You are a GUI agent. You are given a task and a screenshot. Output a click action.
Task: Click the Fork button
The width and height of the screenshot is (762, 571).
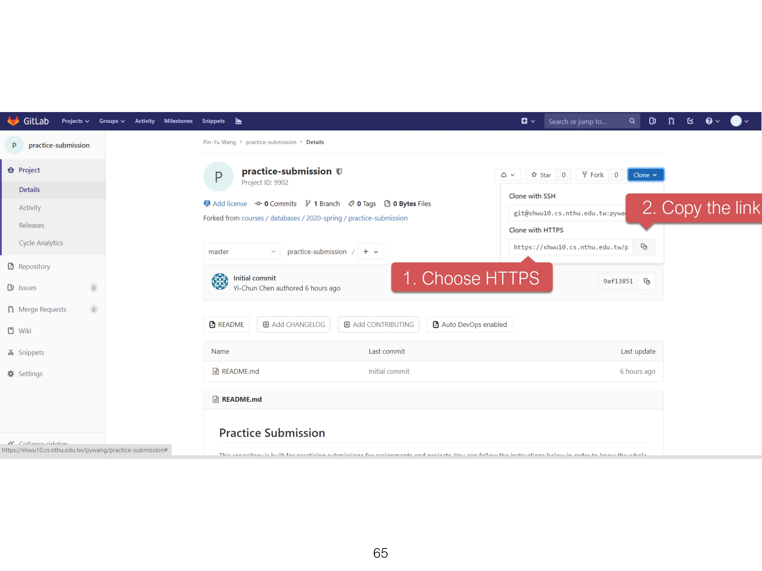(x=593, y=175)
